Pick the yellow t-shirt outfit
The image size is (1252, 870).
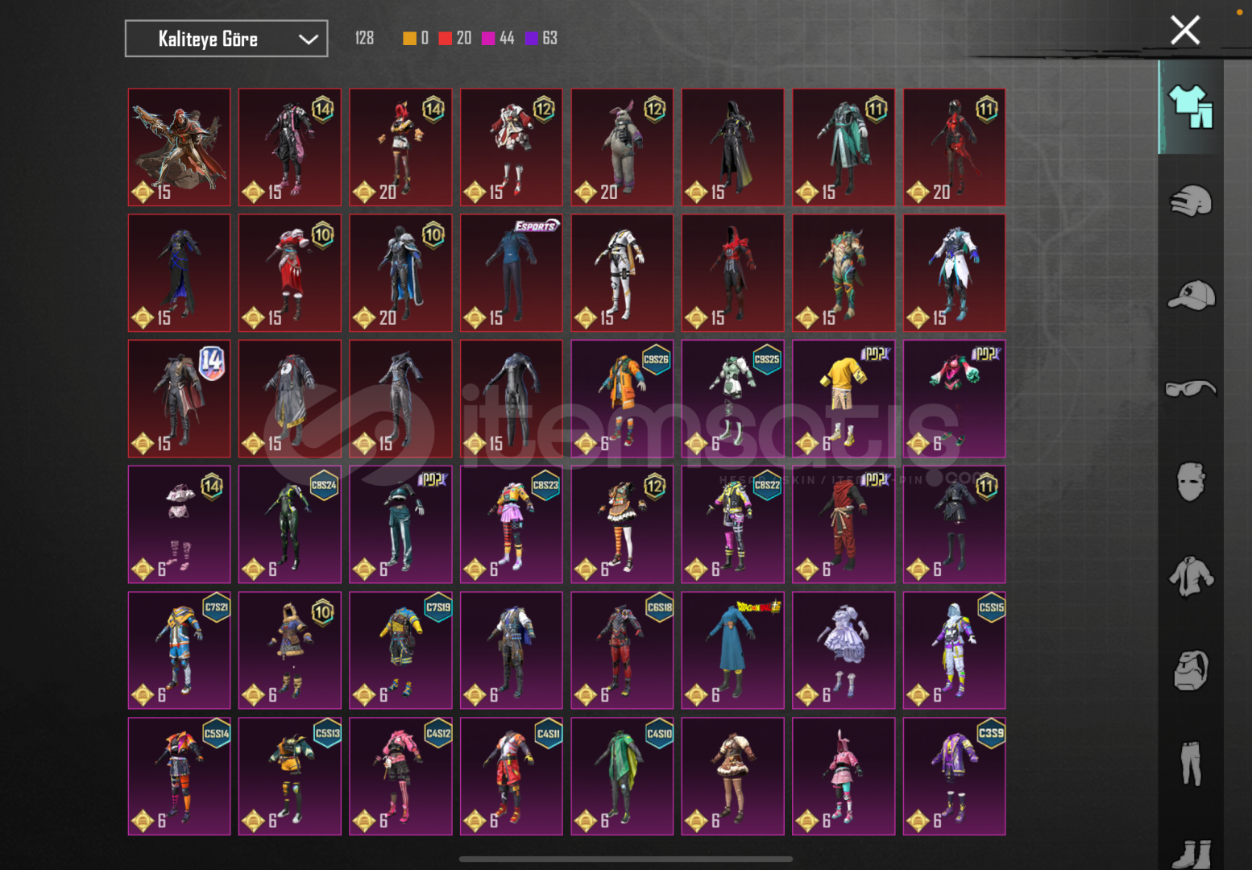844,399
